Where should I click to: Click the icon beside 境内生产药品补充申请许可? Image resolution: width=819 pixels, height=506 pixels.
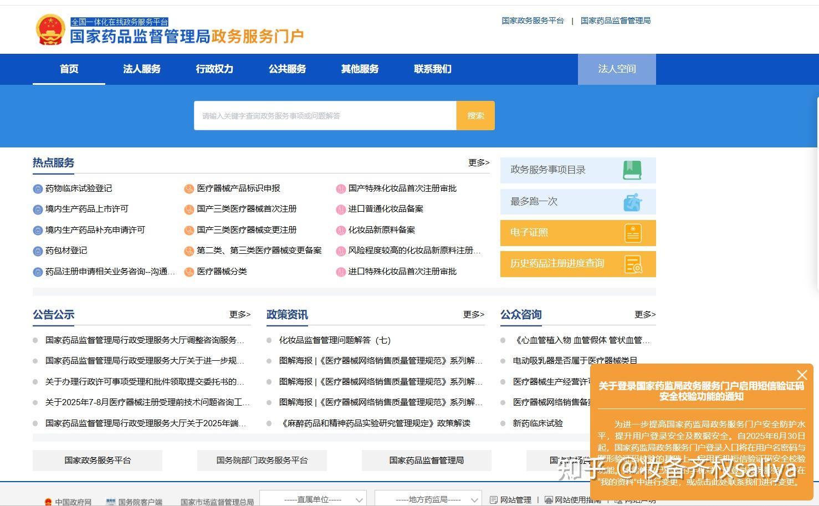38,231
